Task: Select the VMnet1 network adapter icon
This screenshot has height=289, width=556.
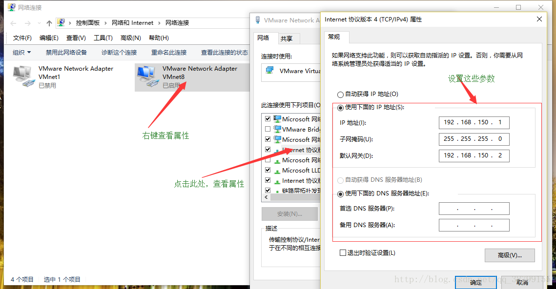Action: pos(24,76)
